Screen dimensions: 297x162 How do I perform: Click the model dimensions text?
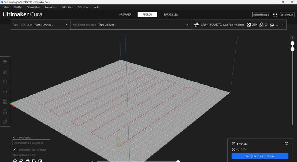pyautogui.click(x=24, y=155)
